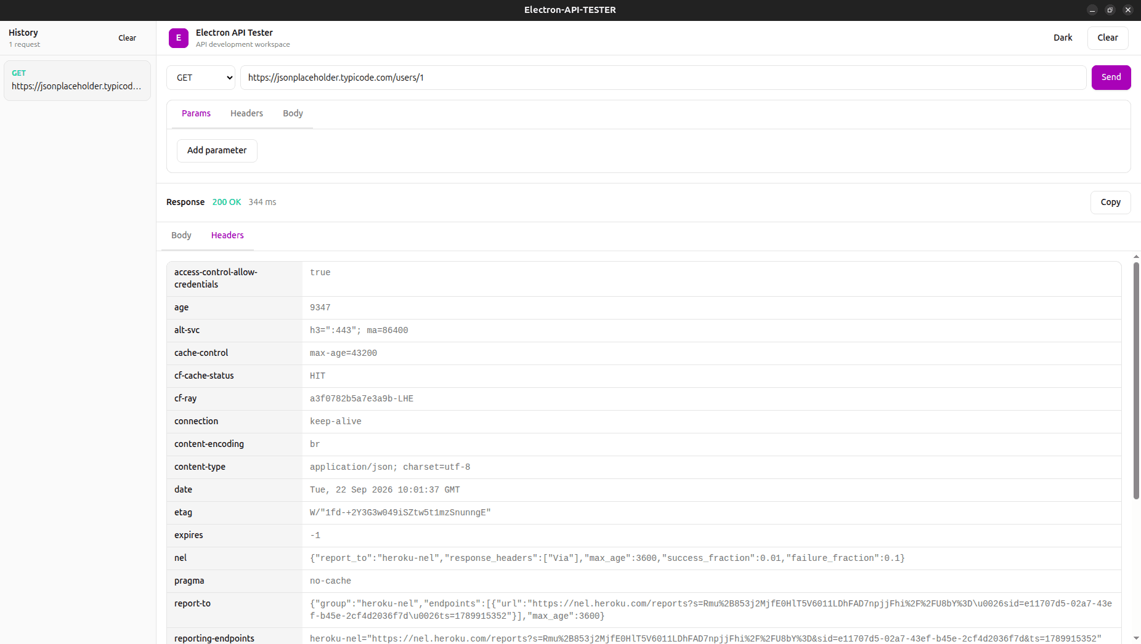1141x644 pixels.
Task: Click the 'keep-alive' connection value
Action: pyautogui.click(x=336, y=422)
